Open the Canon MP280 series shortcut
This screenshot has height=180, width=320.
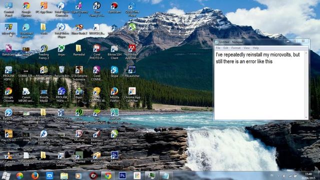[26, 94]
